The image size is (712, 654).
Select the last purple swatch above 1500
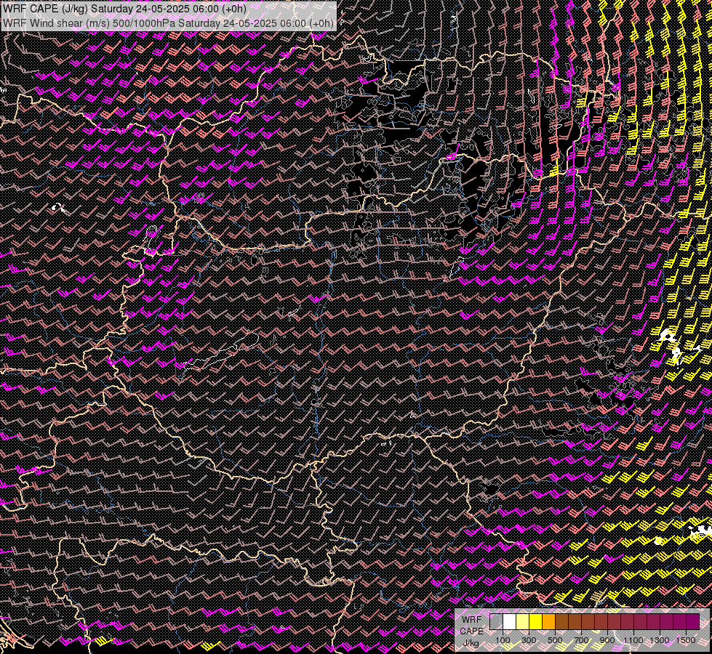(692, 622)
